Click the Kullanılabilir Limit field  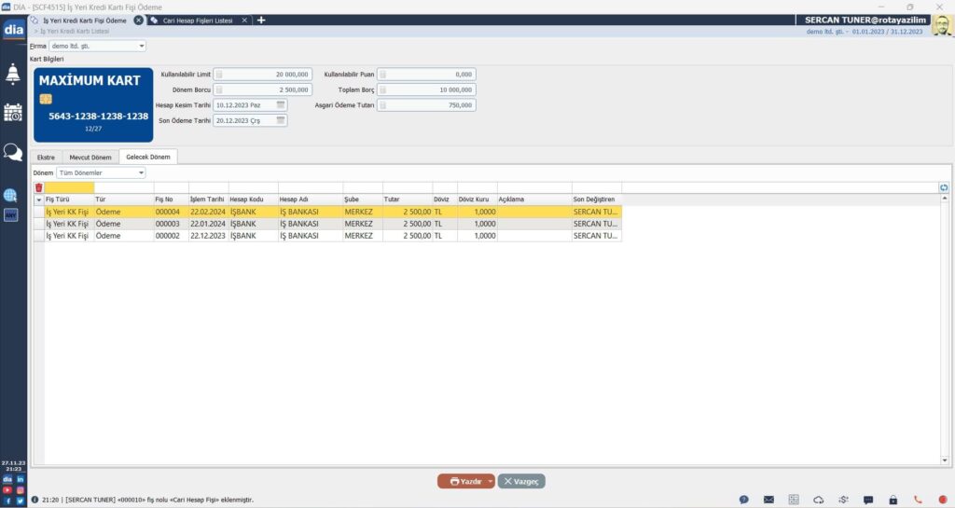(262, 75)
